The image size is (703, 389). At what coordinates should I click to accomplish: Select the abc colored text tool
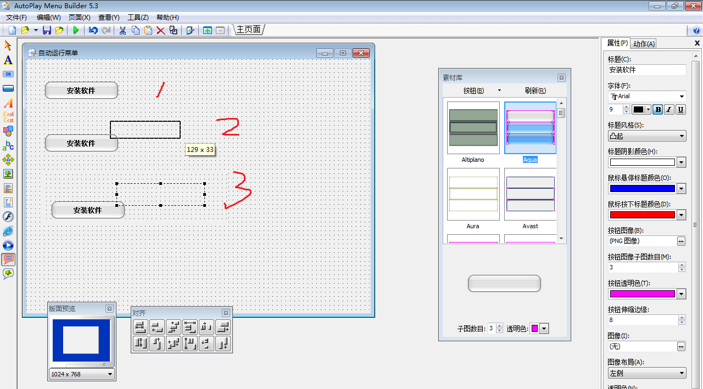8,145
